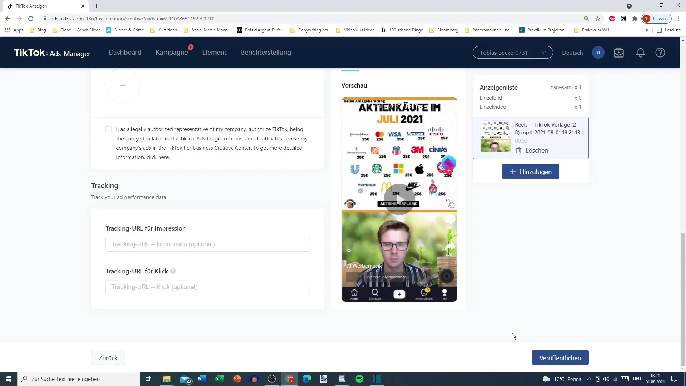Bookmark this page with star icon
Viewport: 686px width, 386px height.
point(598,19)
